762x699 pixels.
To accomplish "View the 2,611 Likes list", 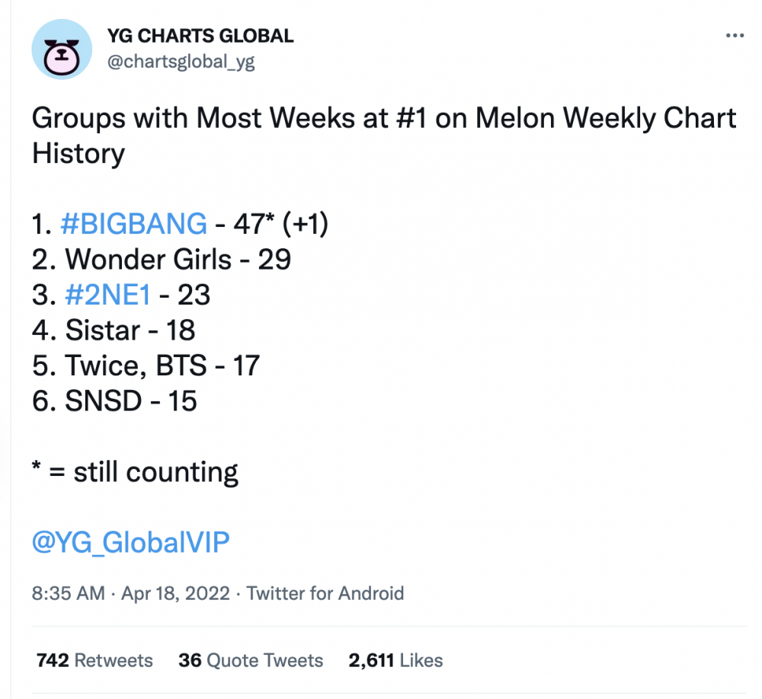I will pyautogui.click(x=395, y=660).
